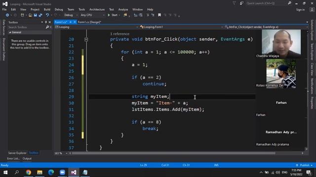The width and height of the screenshot is (316, 177).
Task: Open the Solution Explorer side tab
Action: [x=312, y=30]
